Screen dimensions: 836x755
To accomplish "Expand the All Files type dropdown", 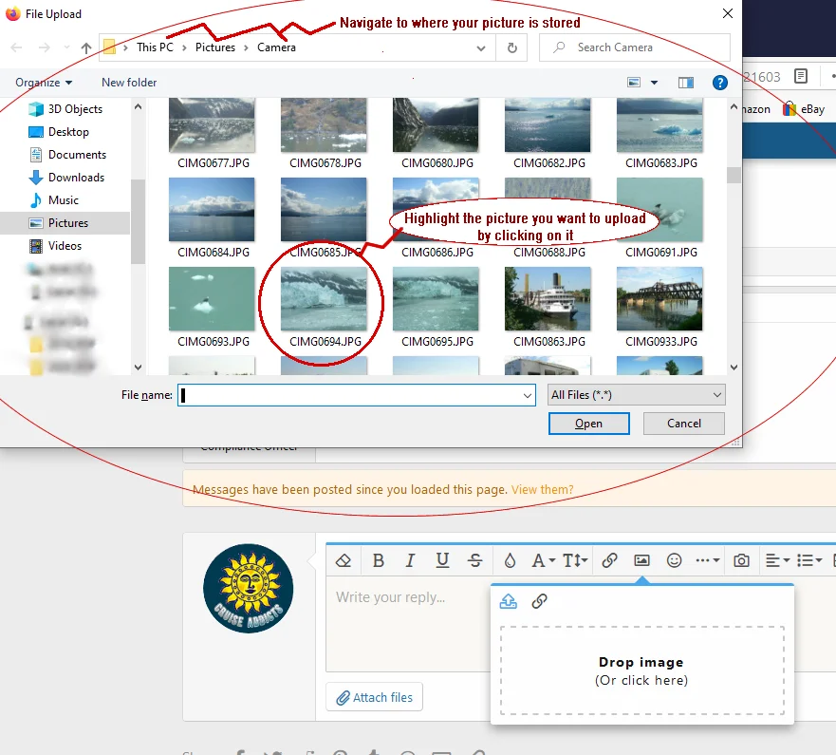I will pos(636,394).
